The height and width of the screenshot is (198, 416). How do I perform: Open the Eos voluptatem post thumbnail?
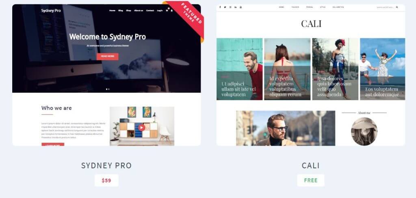(x=382, y=69)
